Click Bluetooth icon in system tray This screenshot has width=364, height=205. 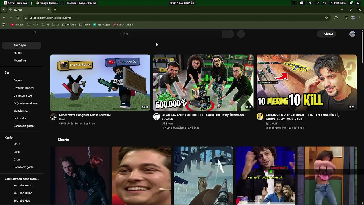coord(310,3)
